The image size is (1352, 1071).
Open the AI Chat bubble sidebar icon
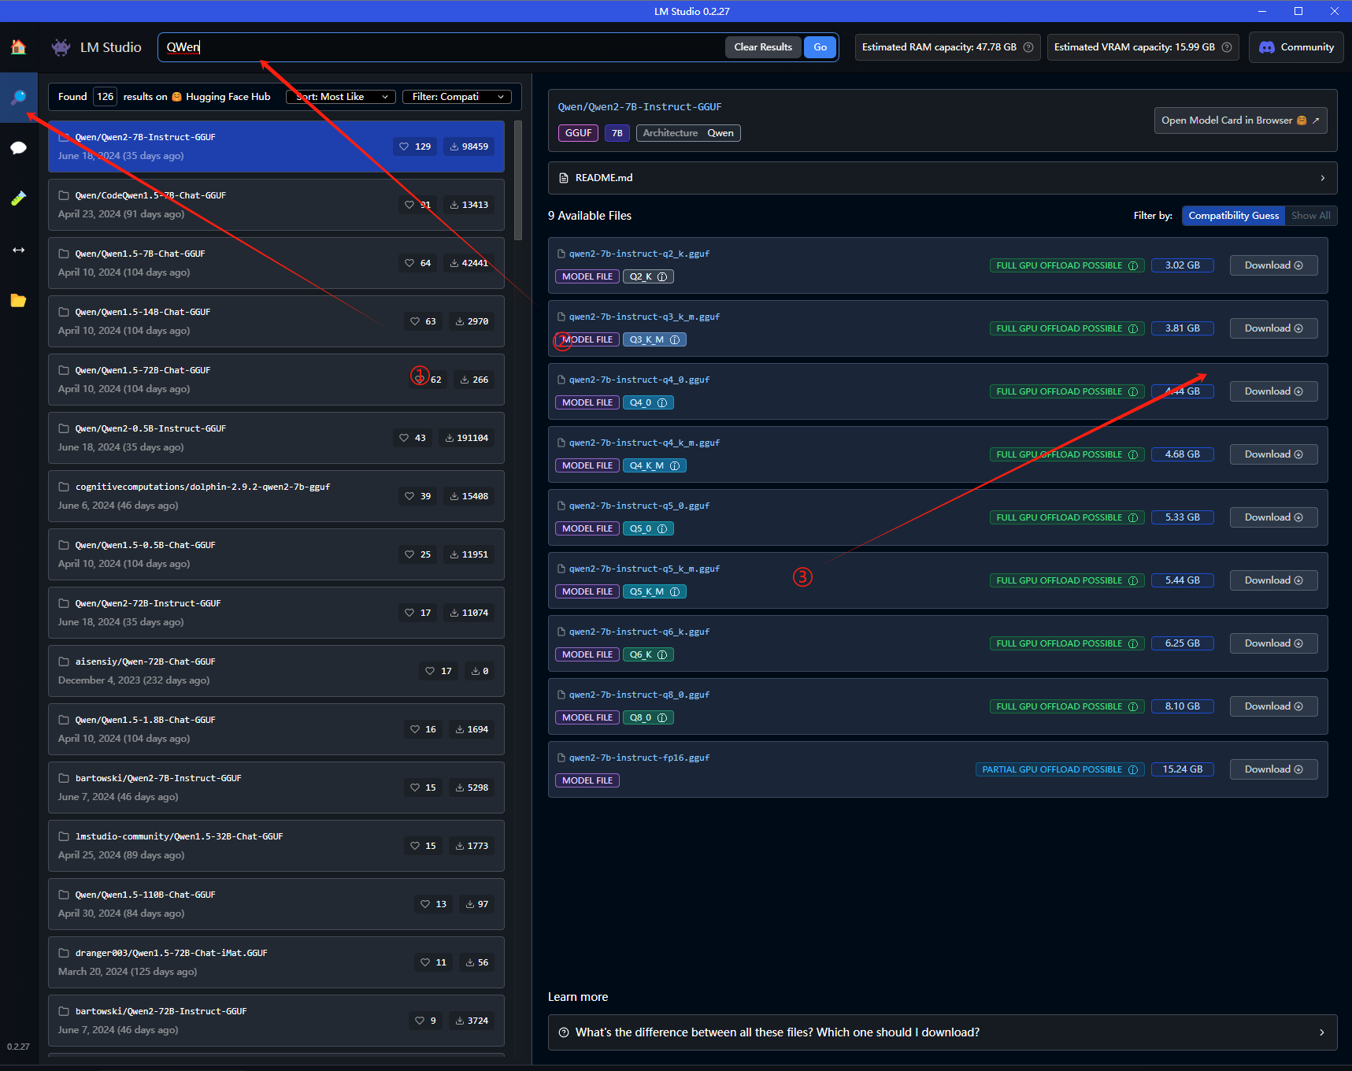[18, 148]
